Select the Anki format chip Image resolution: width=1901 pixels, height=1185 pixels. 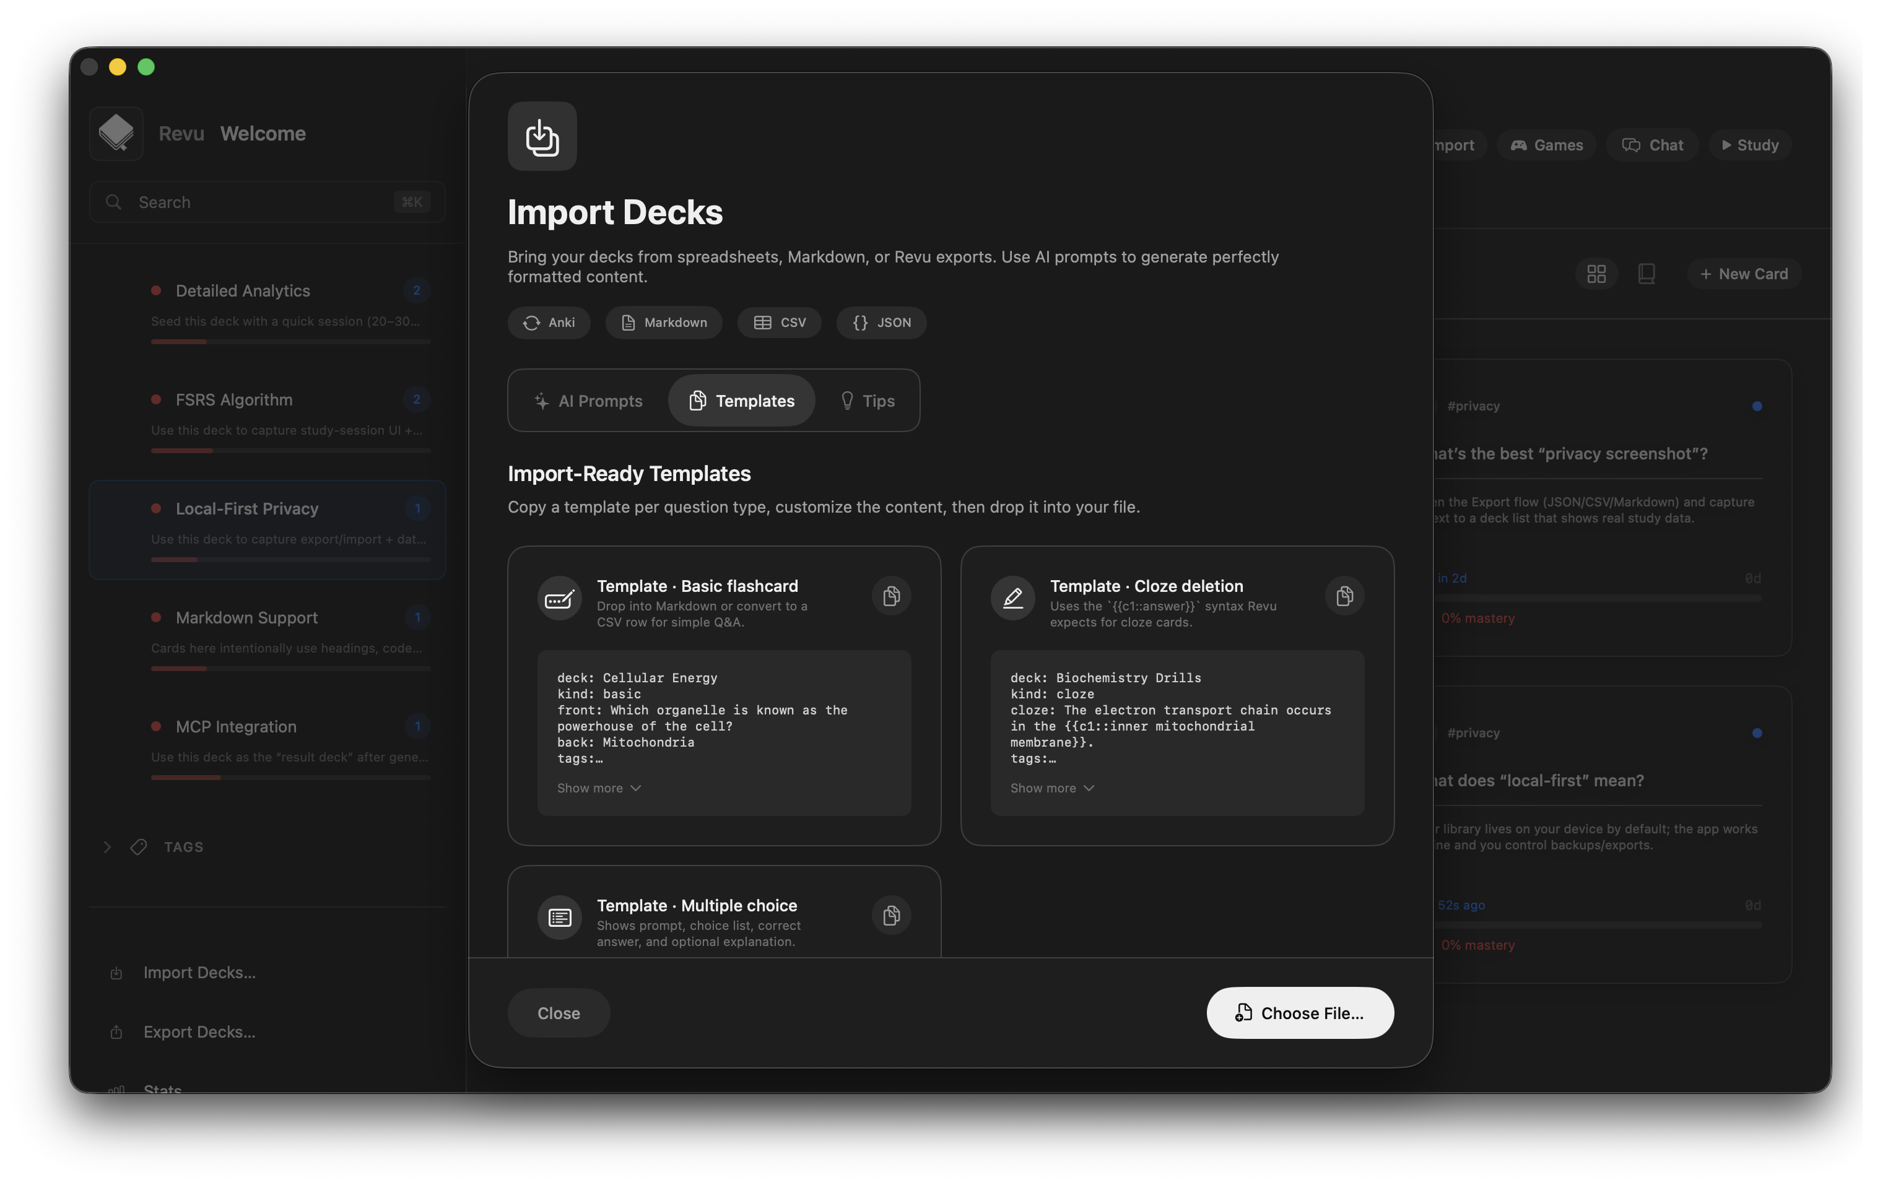click(x=549, y=323)
